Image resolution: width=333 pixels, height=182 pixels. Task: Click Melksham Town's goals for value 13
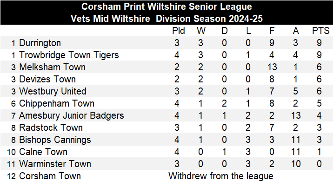tap(272, 67)
